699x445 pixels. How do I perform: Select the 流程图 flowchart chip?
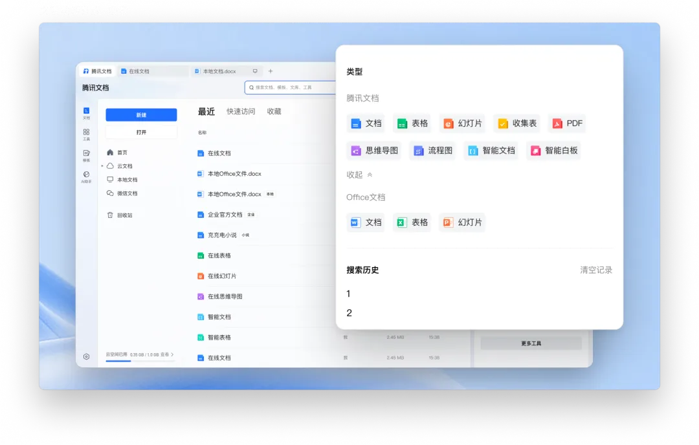(x=432, y=151)
